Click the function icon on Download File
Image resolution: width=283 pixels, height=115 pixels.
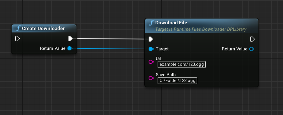[151, 23]
